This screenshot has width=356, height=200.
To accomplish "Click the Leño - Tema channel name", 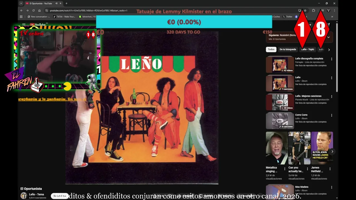I will [x=36, y=194].
